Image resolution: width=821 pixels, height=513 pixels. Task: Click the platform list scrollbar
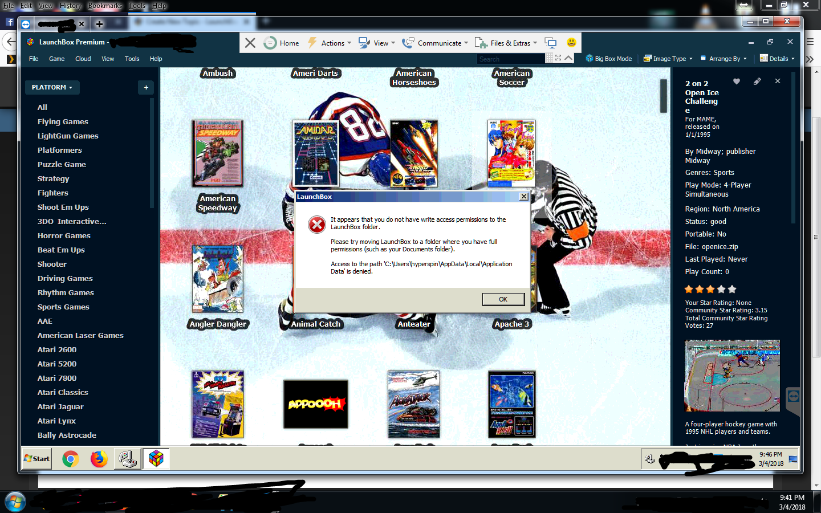[x=152, y=154]
